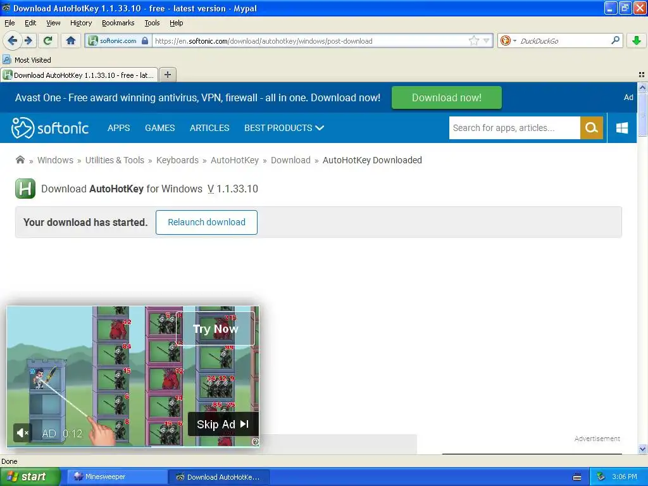Screen dimensions: 648x486
Task: Select Download AutoHotKe... taskbar button
Action: pos(219,477)
